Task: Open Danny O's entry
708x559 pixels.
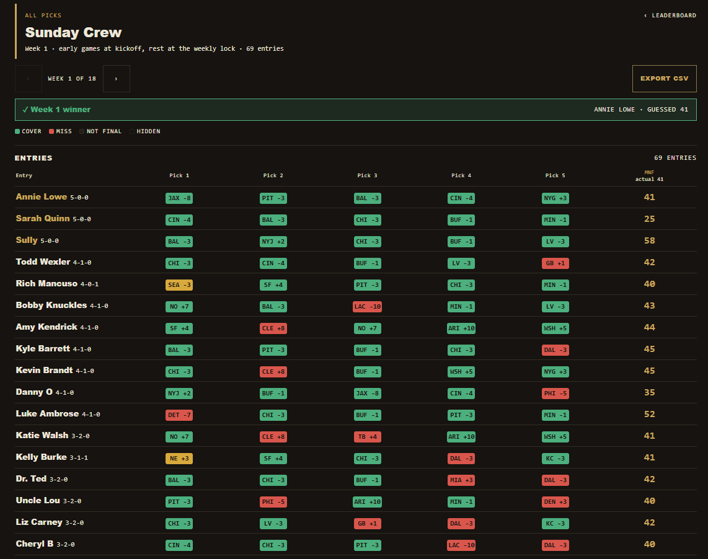Action: coord(34,392)
